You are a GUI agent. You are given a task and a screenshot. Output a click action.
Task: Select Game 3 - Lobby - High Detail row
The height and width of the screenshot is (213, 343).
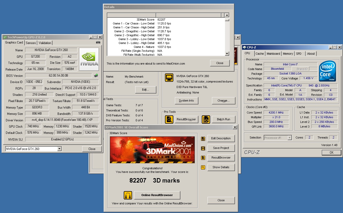166,43
